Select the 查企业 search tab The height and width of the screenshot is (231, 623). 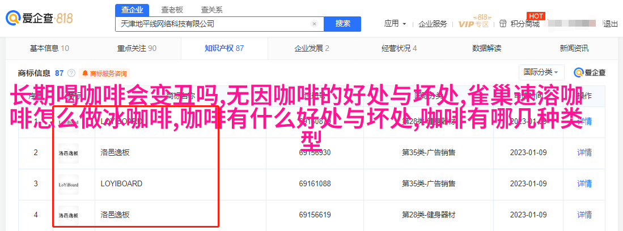point(132,10)
